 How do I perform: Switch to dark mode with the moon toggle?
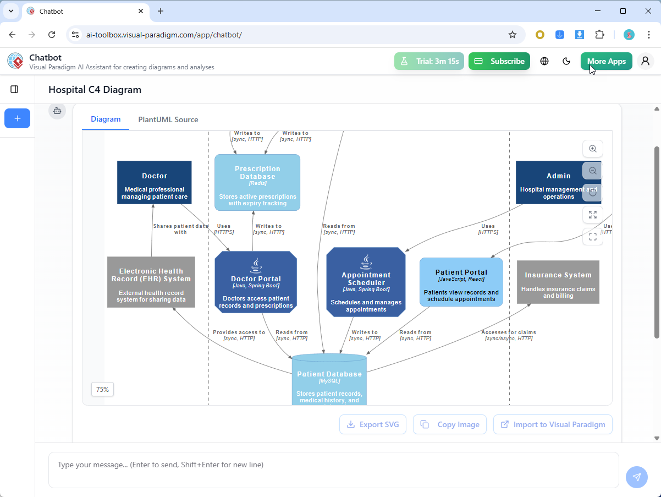tap(566, 61)
